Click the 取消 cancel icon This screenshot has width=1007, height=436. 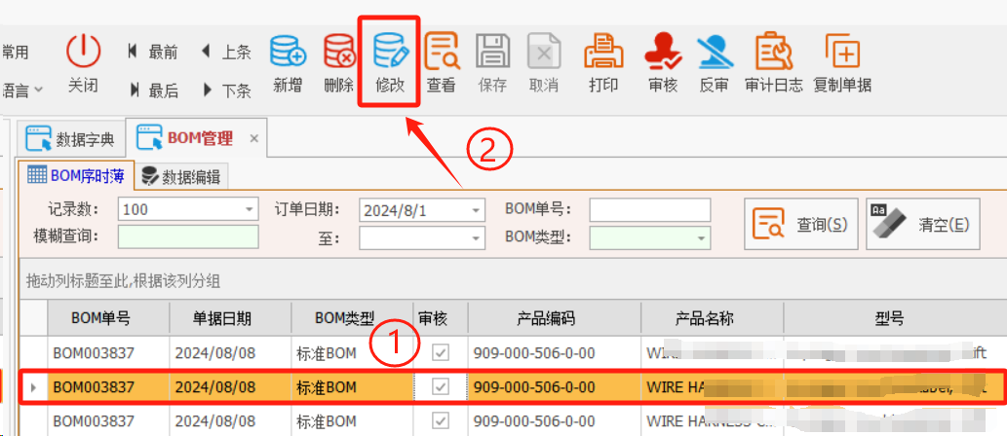point(544,52)
